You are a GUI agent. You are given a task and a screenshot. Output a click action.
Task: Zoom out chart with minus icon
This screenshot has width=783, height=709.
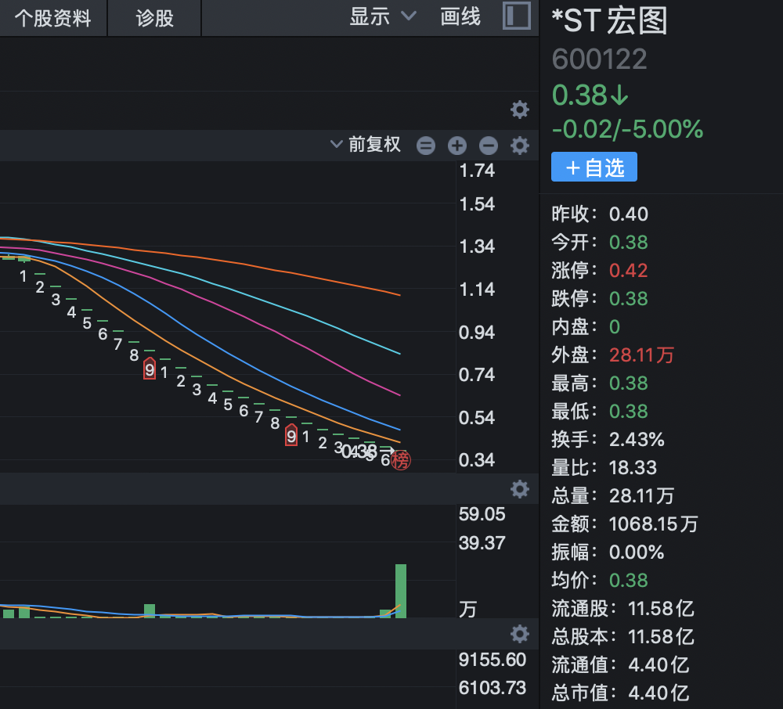point(489,145)
